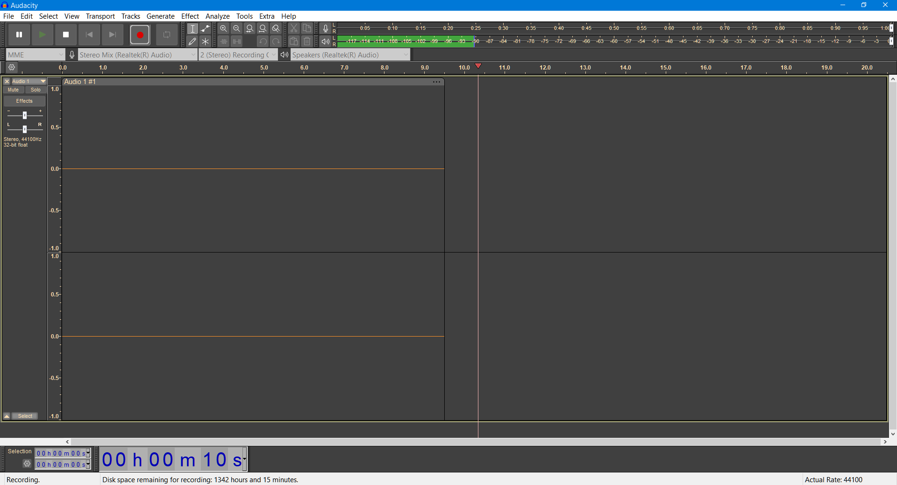Viewport: 897px width, 485px height.
Task: Select the Envelope tool
Action: coord(206,28)
